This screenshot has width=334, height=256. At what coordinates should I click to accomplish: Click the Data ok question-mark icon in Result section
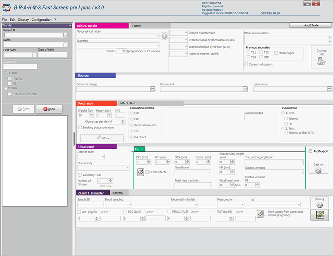point(319,204)
